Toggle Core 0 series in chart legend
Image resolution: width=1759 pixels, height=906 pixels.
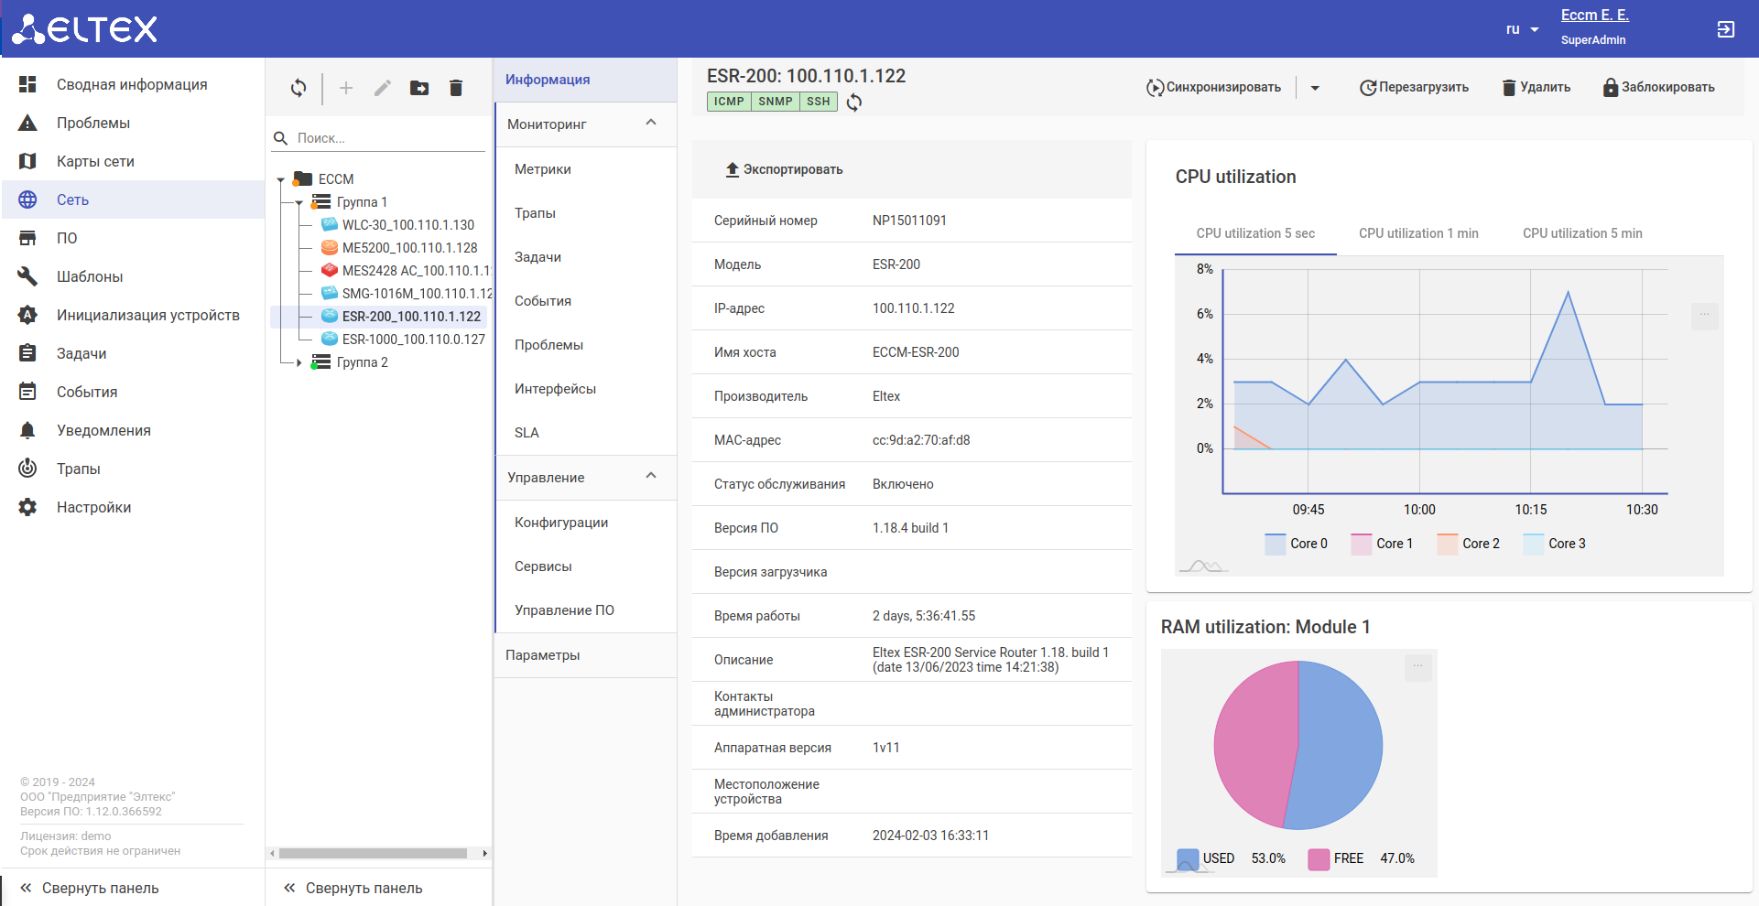(1296, 544)
